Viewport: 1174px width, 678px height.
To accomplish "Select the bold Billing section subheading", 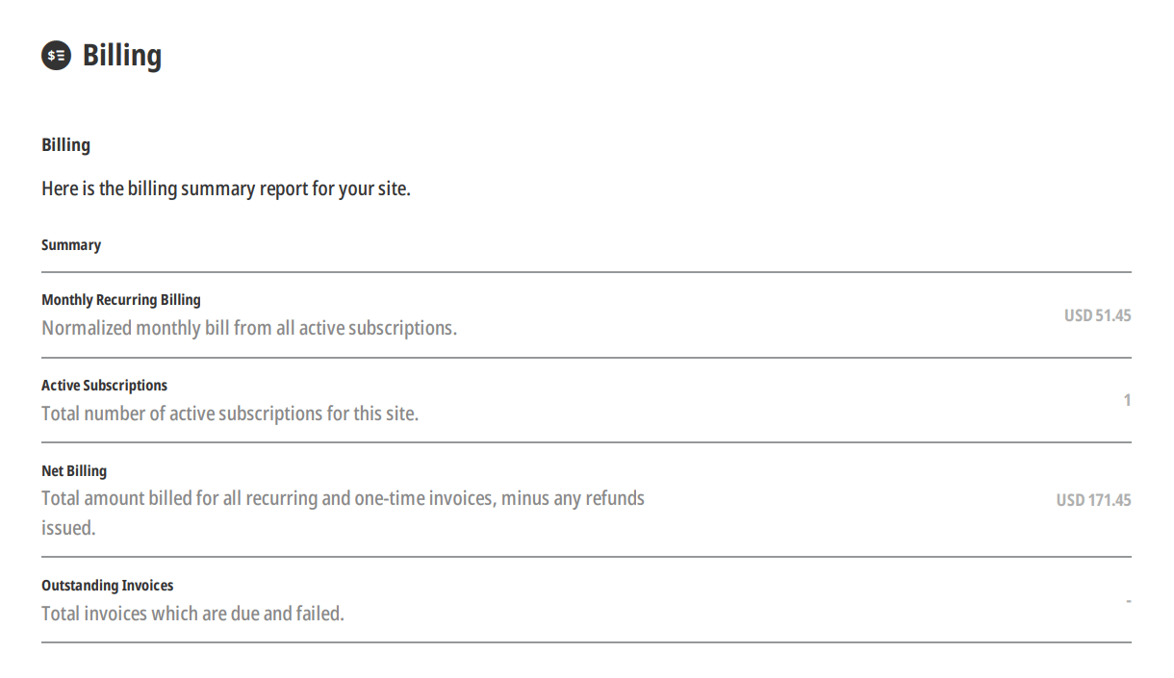I will [65, 145].
